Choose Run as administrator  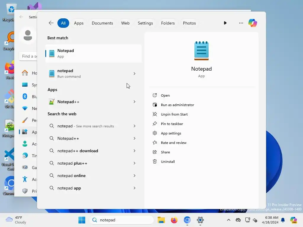click(178, 105)
